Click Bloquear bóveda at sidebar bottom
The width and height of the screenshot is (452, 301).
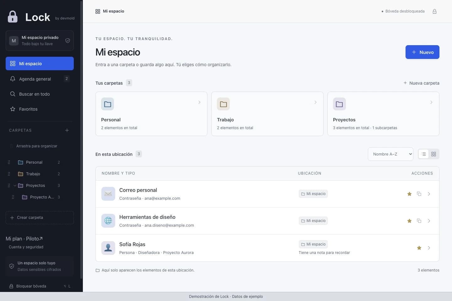[40, 286]
